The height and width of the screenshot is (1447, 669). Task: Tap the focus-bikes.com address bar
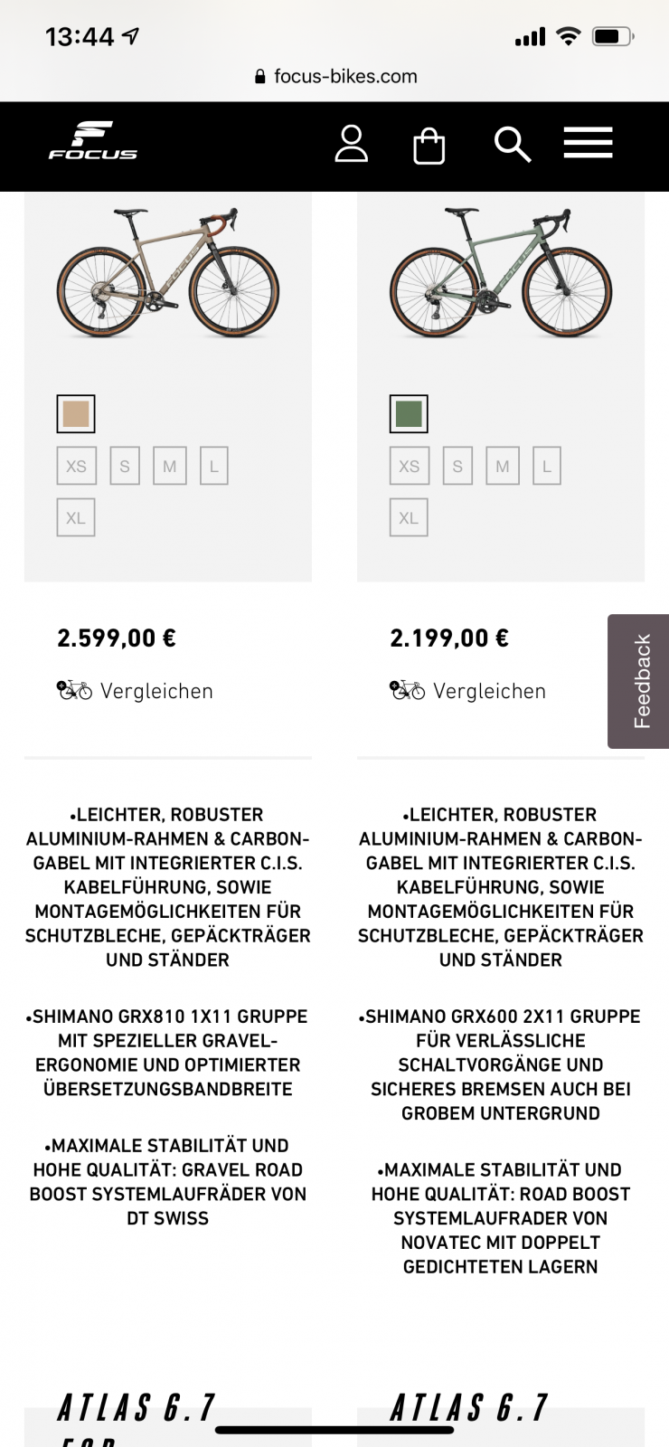(336, 77)
